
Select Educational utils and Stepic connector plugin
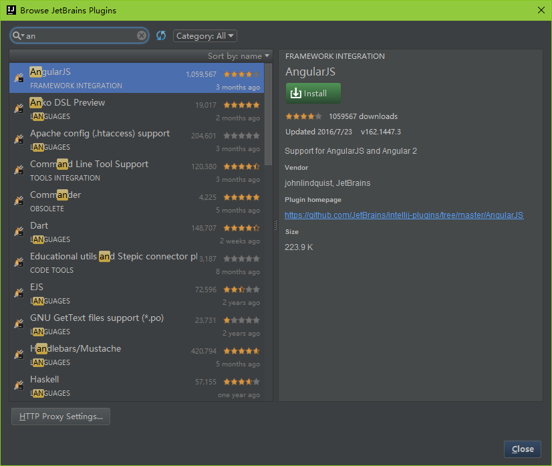pos(136,262)
